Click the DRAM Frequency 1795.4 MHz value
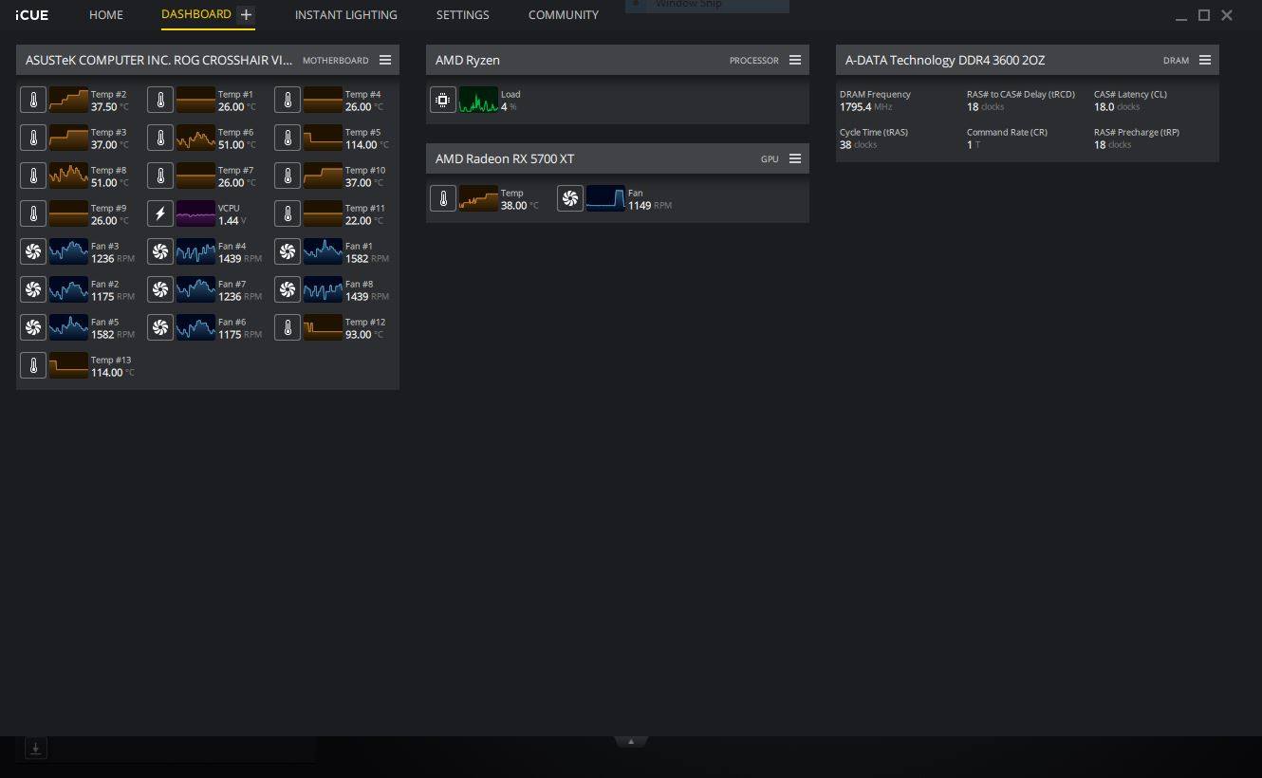 pyautogui.click(x=866, y=107)
